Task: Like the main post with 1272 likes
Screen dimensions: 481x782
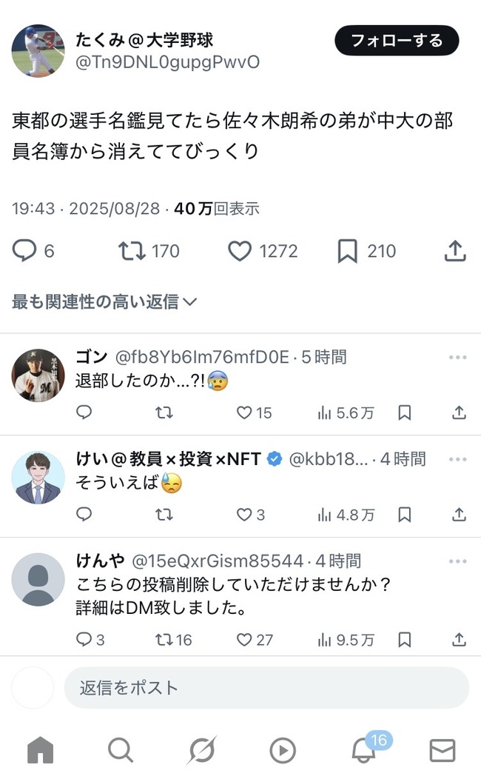Action: [263, 251]
